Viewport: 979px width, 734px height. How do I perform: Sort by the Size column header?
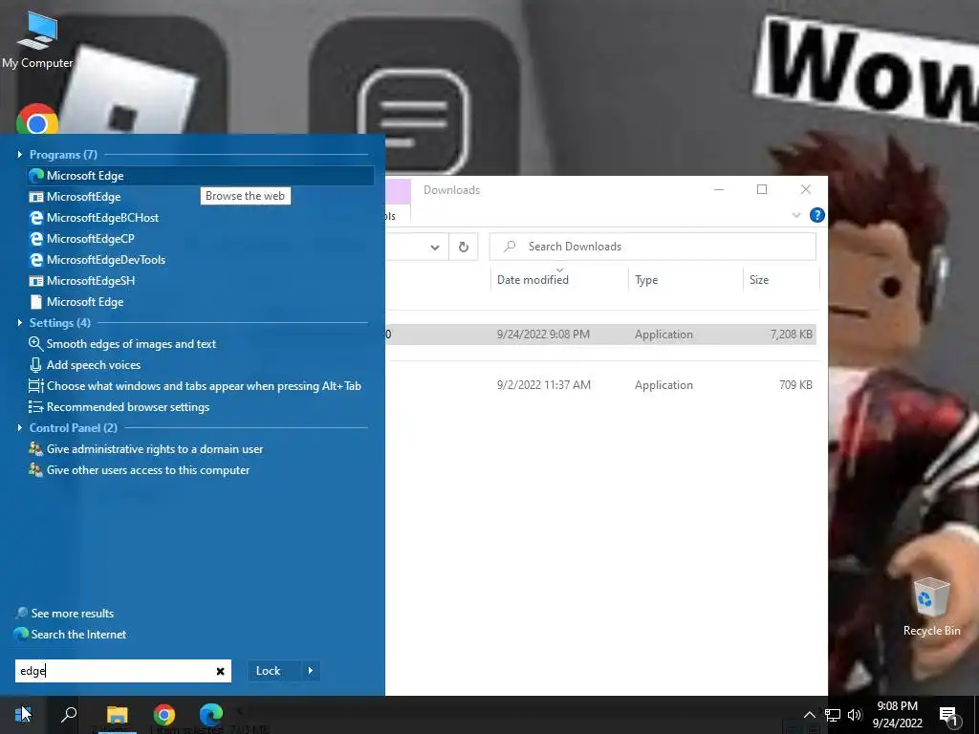(758, 280)
